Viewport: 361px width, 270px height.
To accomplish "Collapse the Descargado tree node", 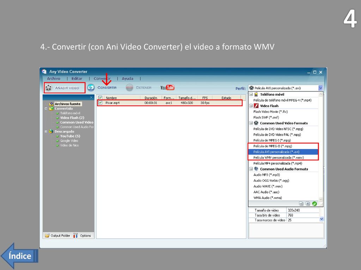I will click(x=46, y=131).
